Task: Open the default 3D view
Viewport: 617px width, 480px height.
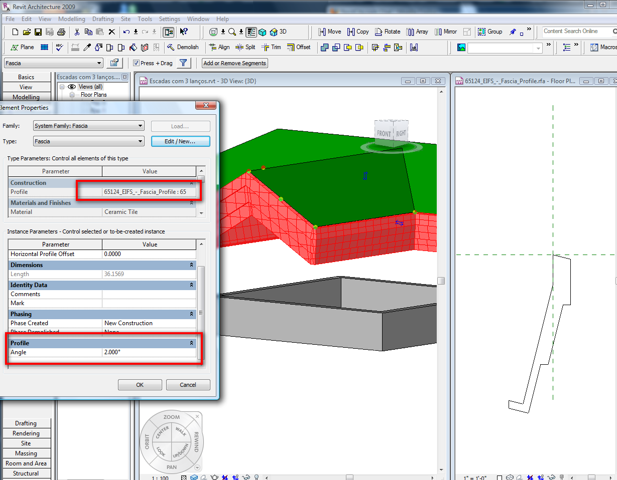Action: [278, 32]
